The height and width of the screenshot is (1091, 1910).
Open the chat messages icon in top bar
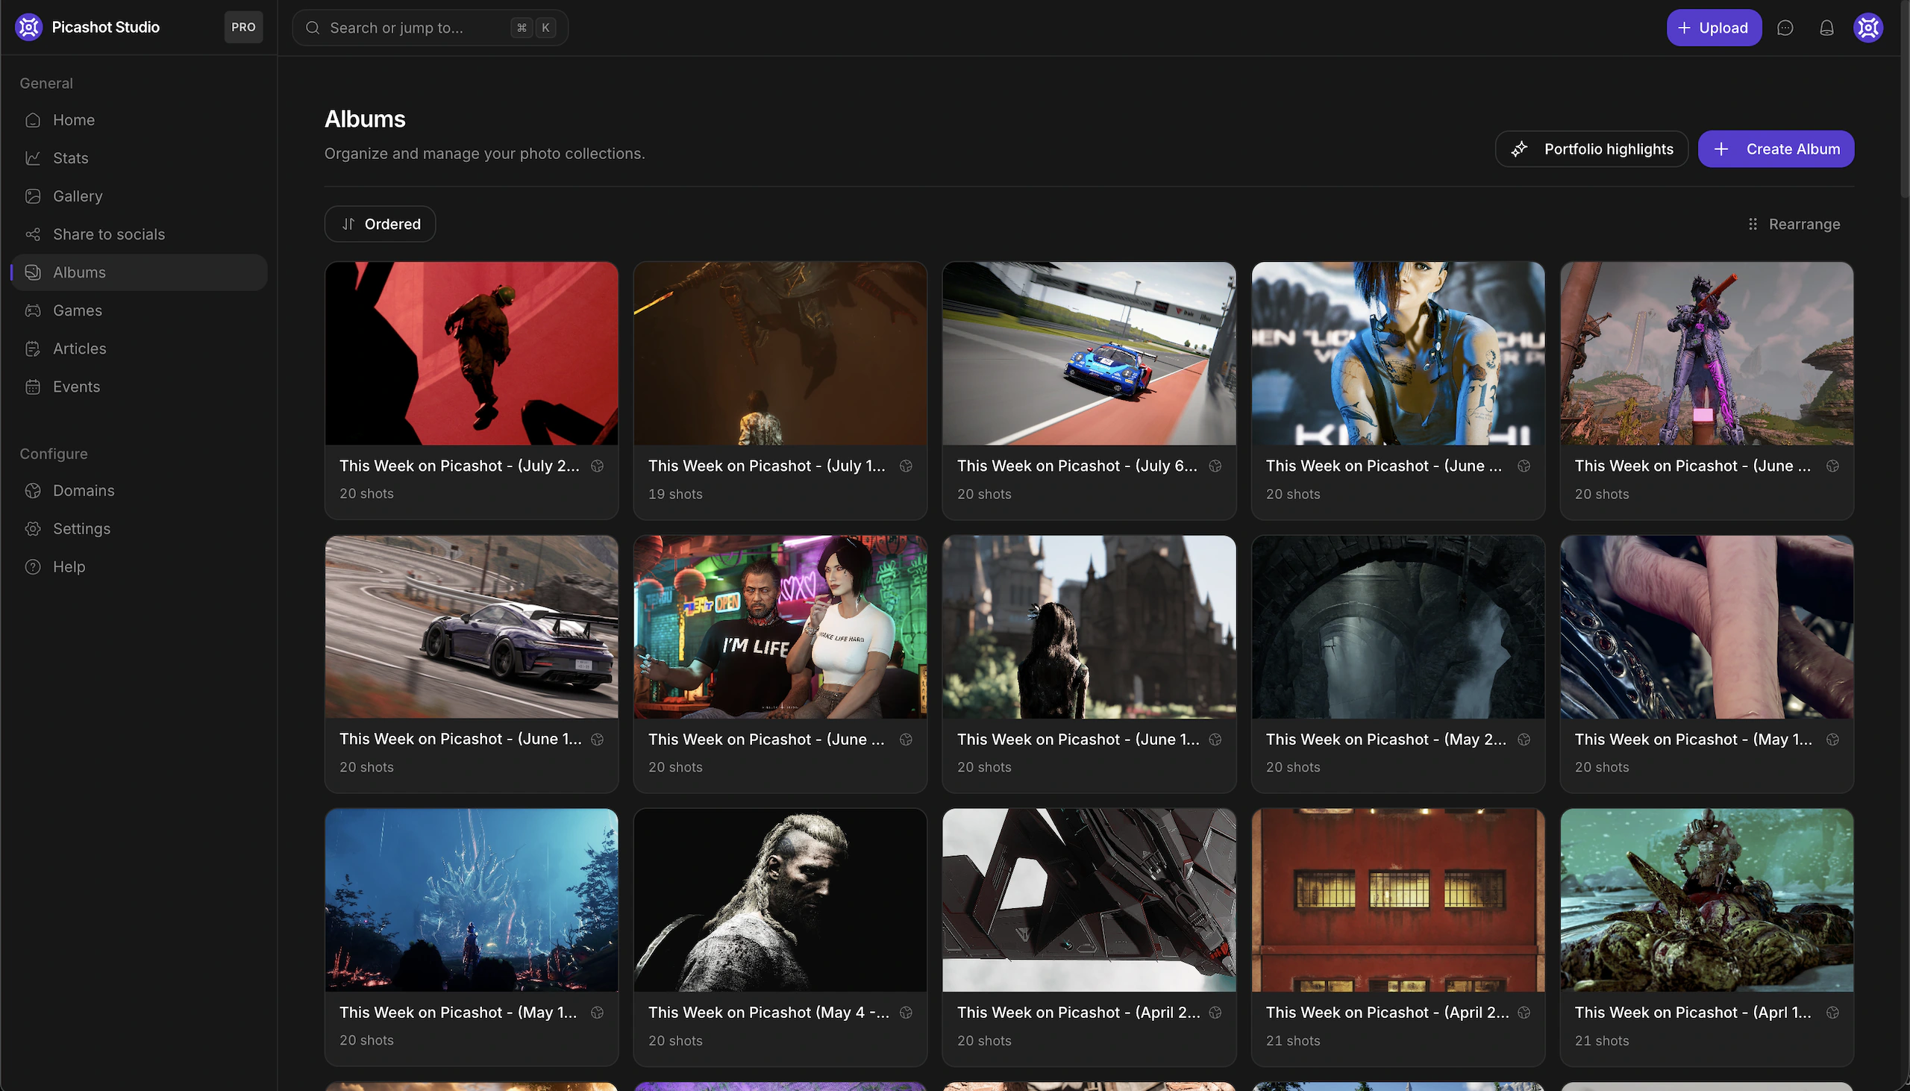coord(1785,28)
